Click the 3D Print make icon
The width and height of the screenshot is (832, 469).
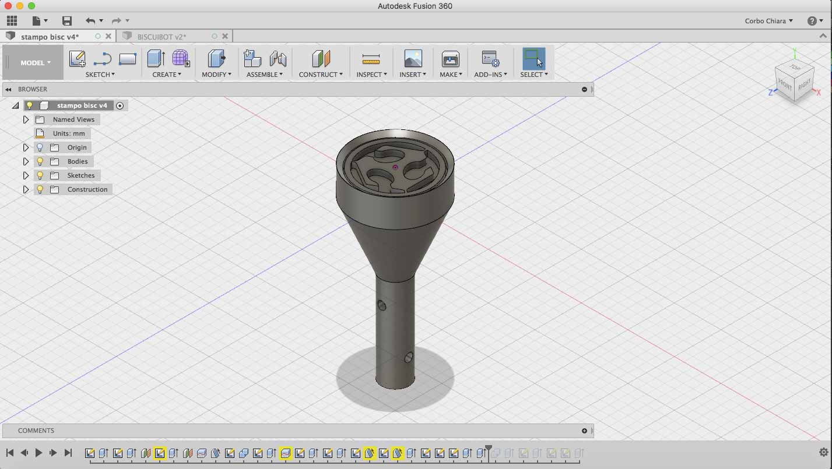451,59
